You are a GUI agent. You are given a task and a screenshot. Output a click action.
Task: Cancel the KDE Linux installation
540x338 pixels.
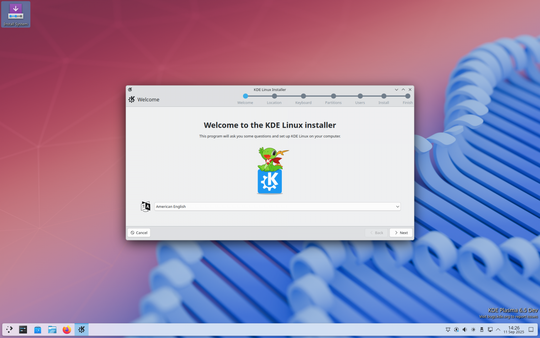click(139, 233)
